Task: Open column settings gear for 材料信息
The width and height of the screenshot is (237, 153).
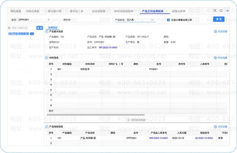Action: (x=215, y=58)
